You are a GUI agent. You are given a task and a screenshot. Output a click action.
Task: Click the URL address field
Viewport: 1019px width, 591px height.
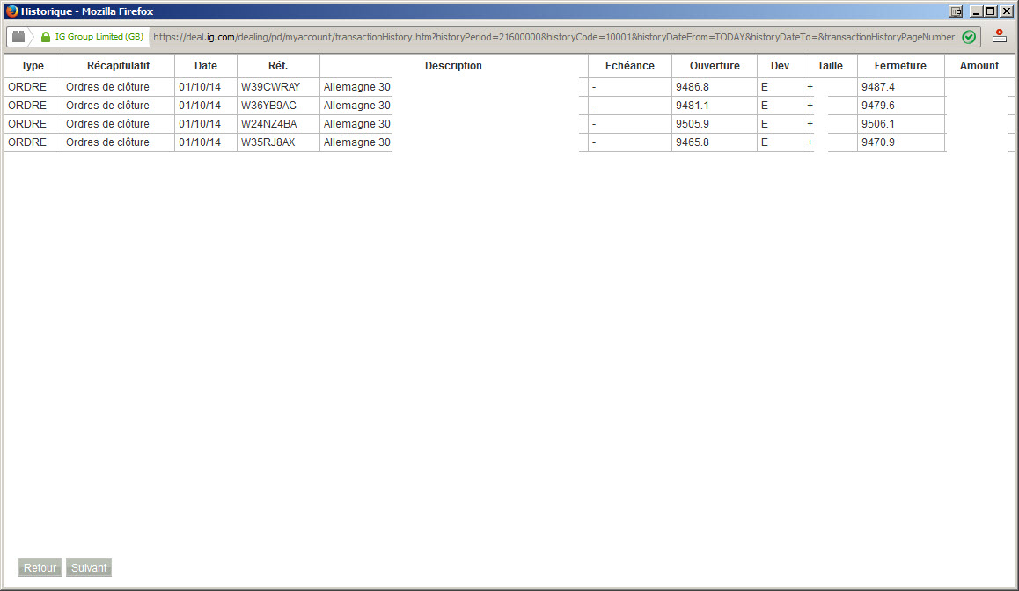pos(553,37)
